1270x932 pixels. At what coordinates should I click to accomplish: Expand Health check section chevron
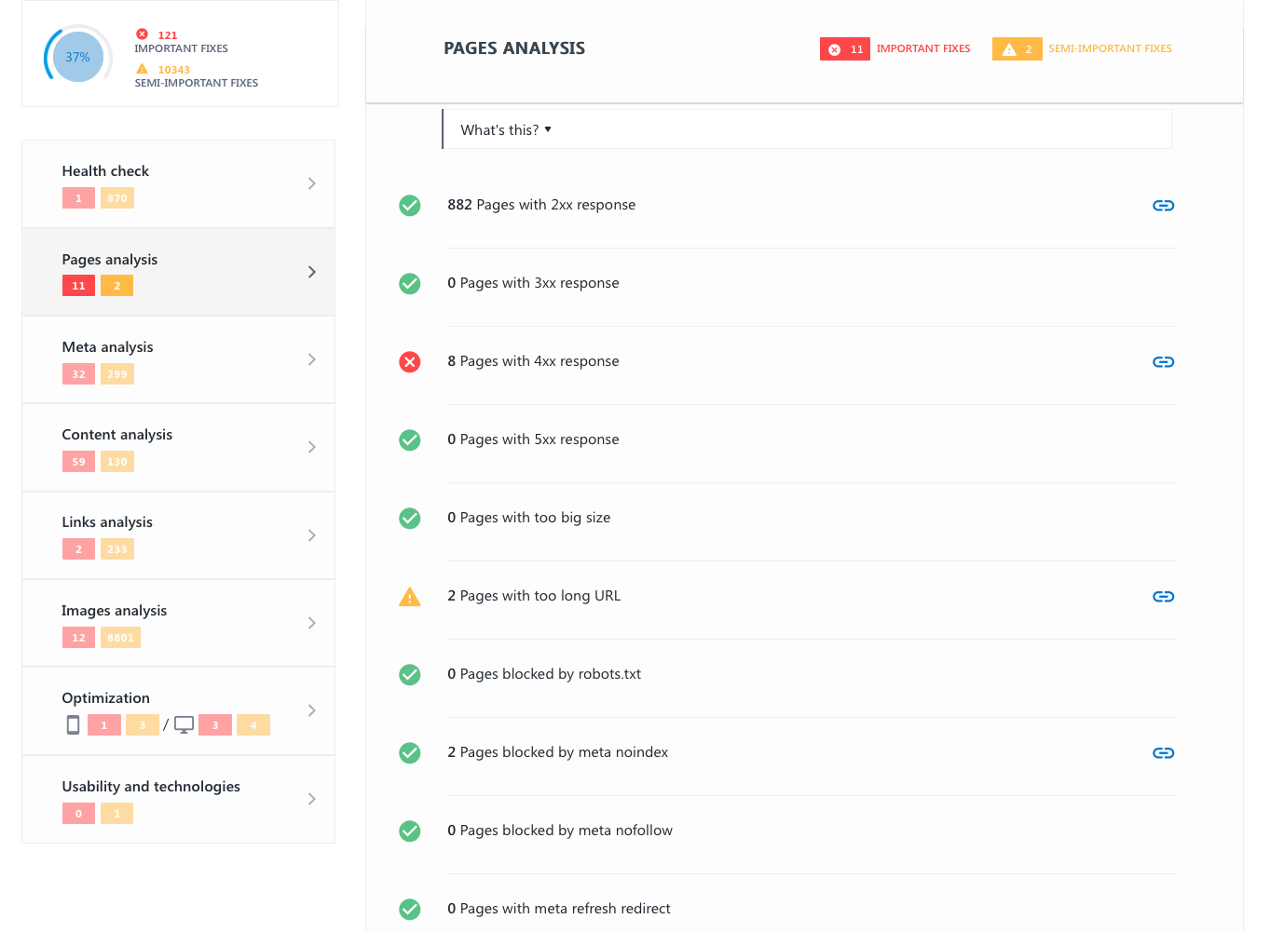(x=312, y=183)
